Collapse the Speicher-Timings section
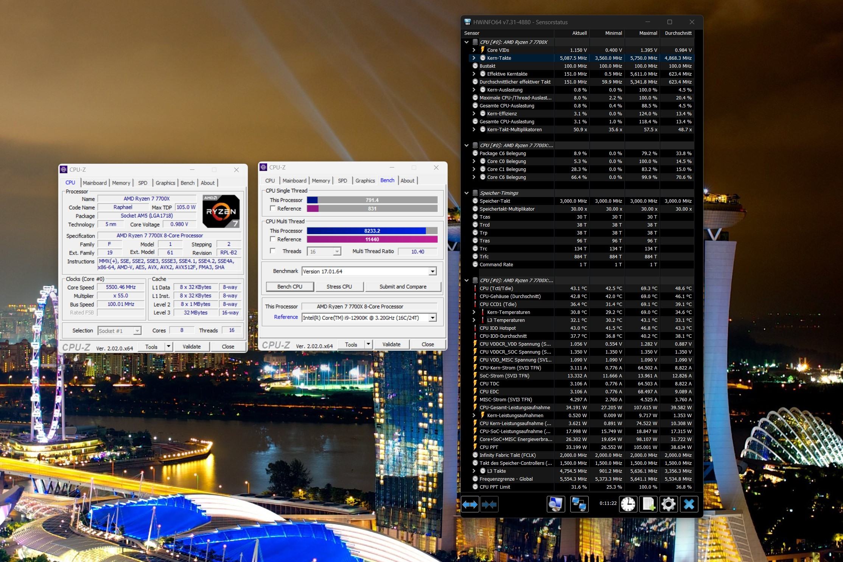The height and width of the screenshot is (562, 843). (467, 193)
